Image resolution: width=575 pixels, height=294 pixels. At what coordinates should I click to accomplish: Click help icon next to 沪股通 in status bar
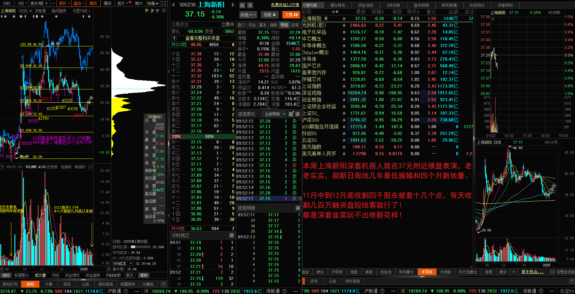[126, 291]
